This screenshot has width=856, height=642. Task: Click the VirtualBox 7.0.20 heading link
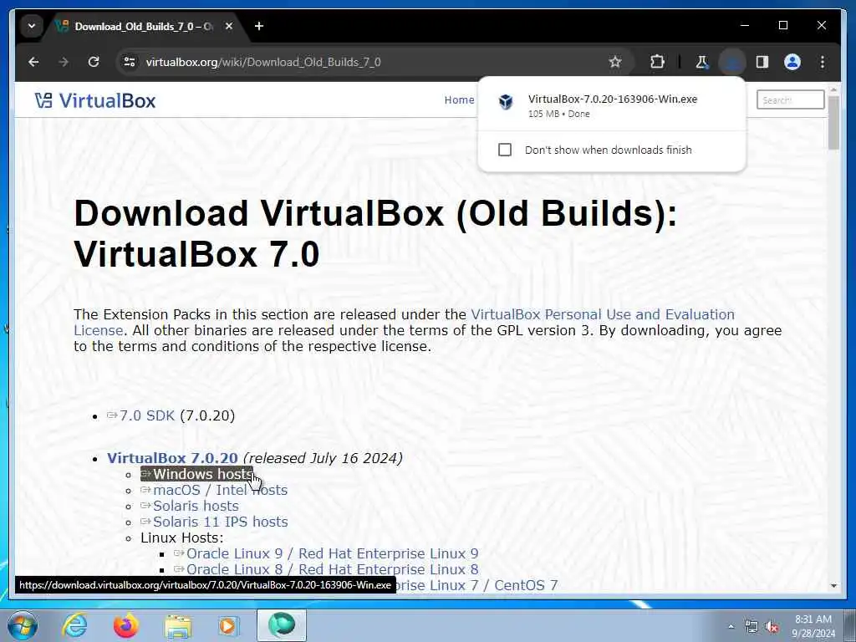click(x=172, y=458)
